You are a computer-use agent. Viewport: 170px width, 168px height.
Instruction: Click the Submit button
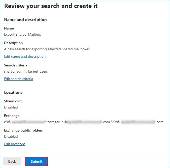click(x=36, y=161)
